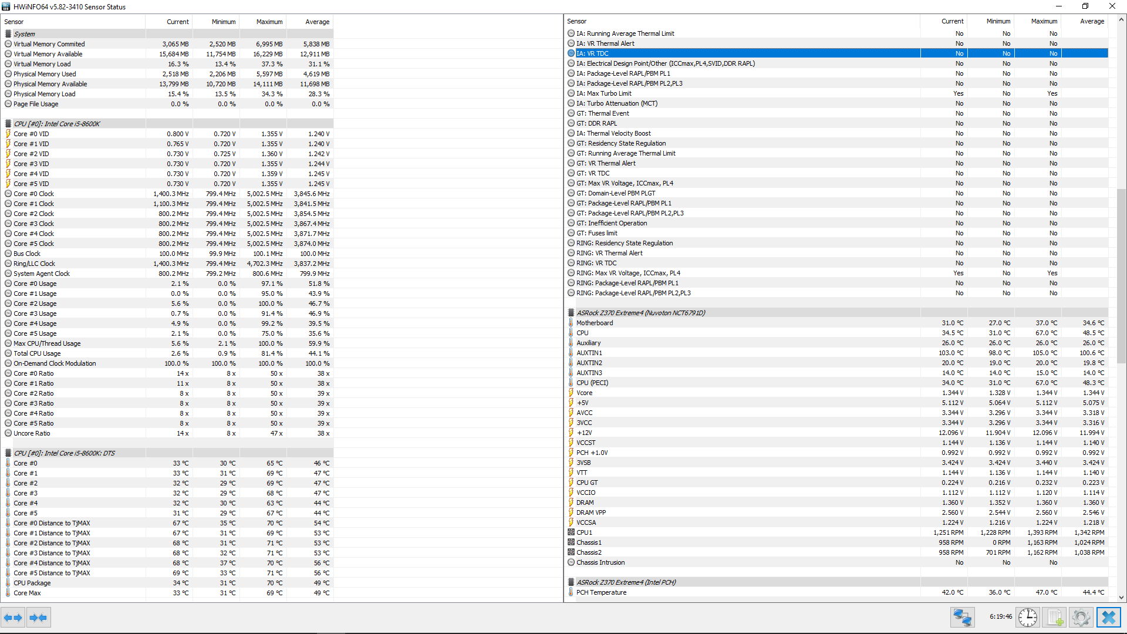
Task: Select CPU [#0]: Intel Core i5-8600K: DTS header
Action: pos(65,453)
